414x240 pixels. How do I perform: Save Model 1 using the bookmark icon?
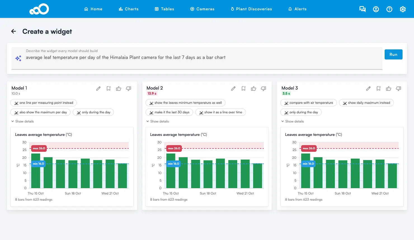click(x=109, y=88)
